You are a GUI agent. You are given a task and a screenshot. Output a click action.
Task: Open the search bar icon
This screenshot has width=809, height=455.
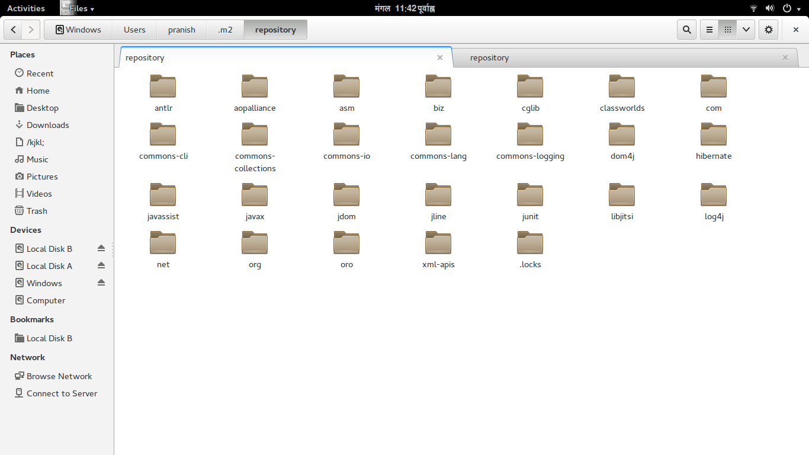tap(686, 29)
